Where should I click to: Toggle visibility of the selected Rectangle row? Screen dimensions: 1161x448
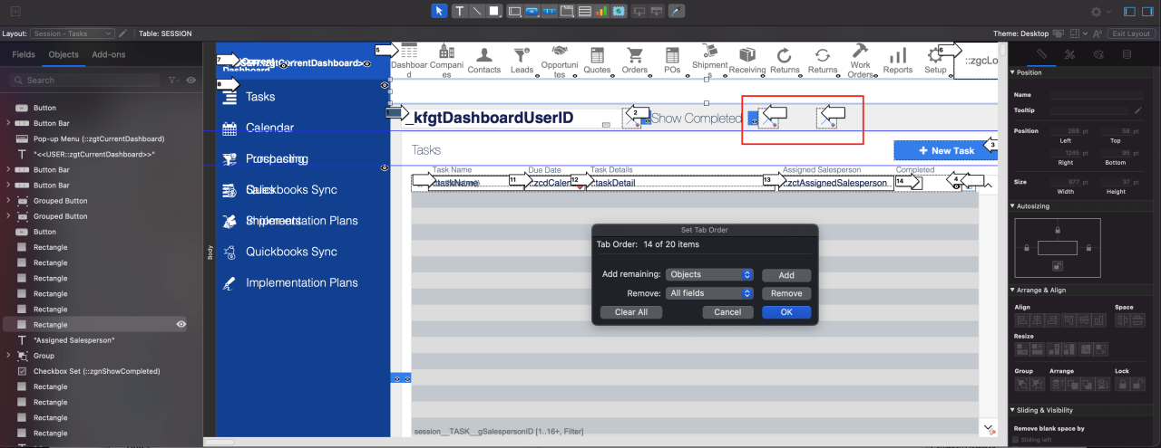pos(181,324)
